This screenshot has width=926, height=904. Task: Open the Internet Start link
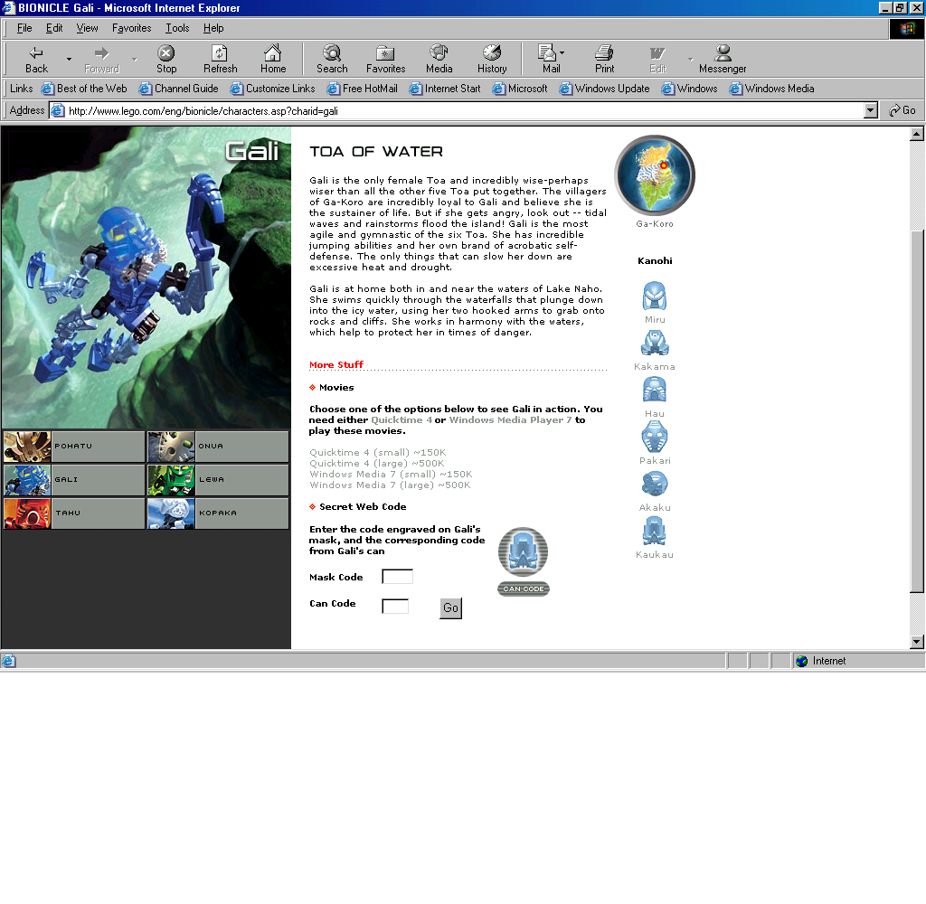click(x=445, y=89)
